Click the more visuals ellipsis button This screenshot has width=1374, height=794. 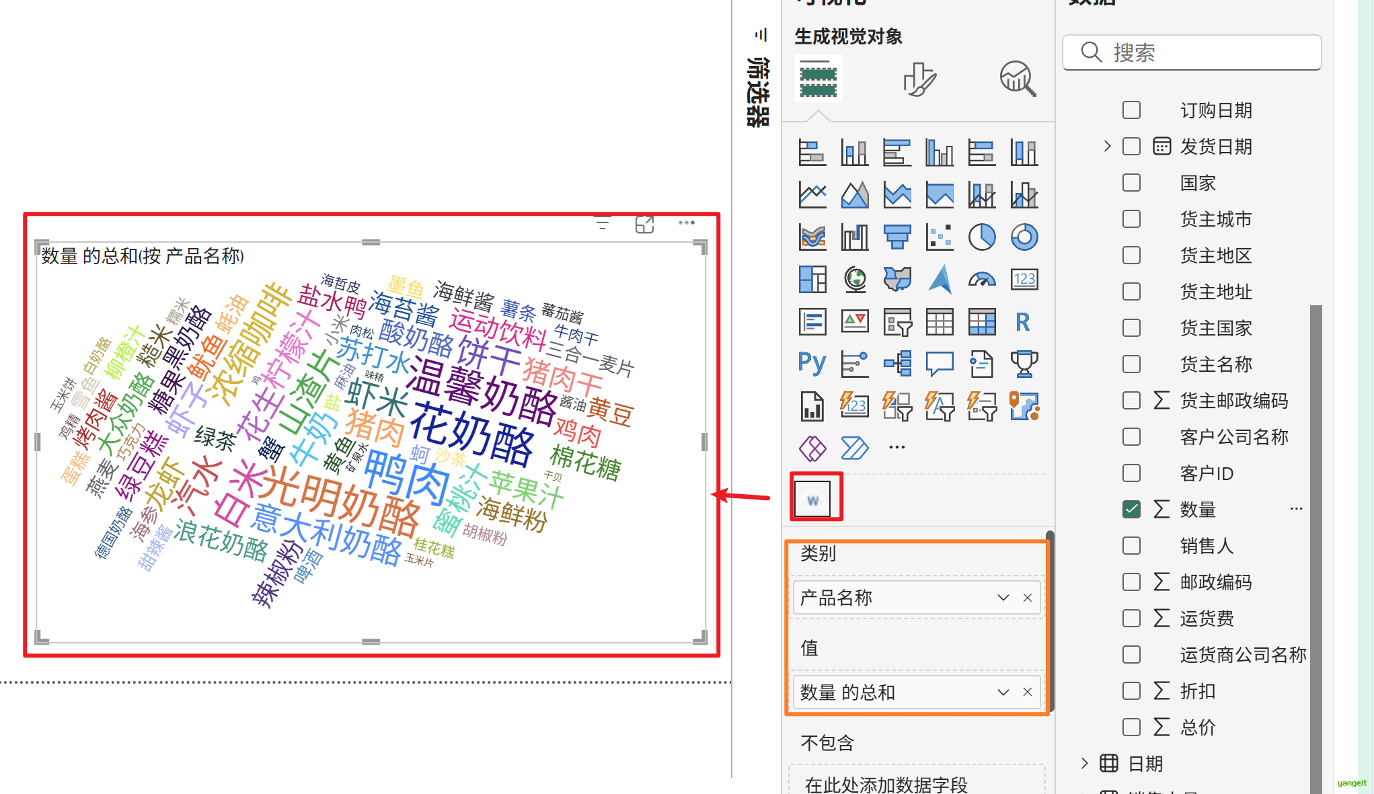point(897,447)
